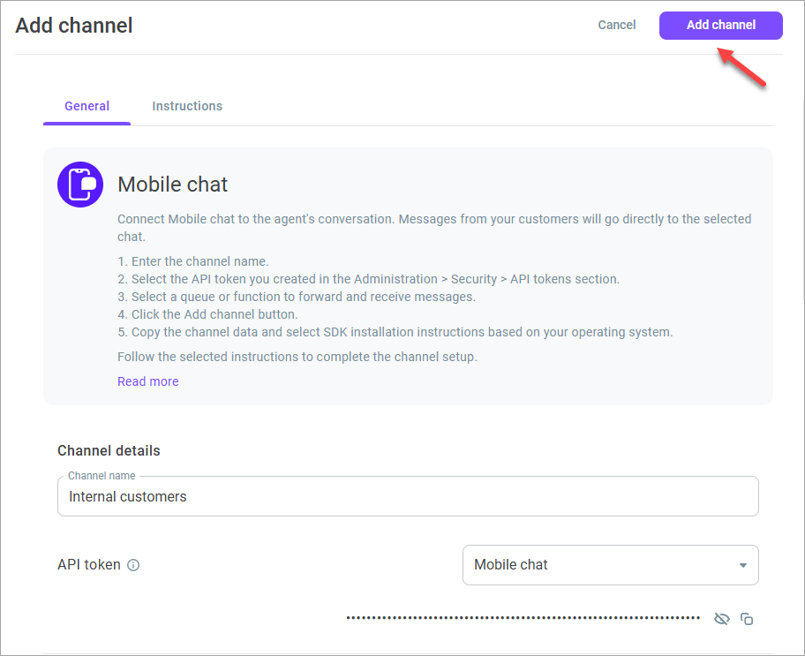
Task: Click the Channel details heading
Action: [x=109, y=450]
